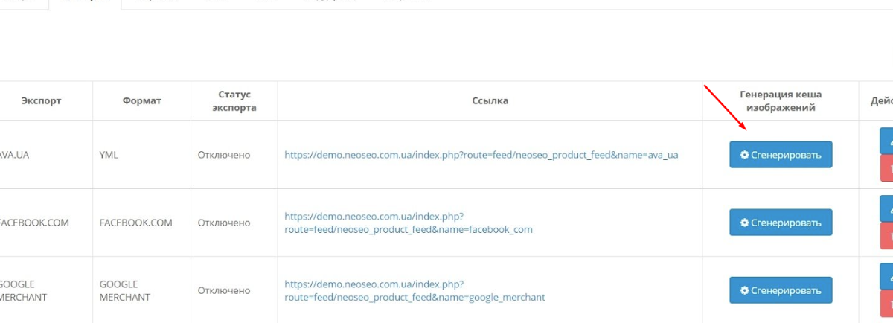This screenshot has width=893, height=323.
Task: Generate the image cache for FACEBOOK.COM
Action: pos(781,223)
